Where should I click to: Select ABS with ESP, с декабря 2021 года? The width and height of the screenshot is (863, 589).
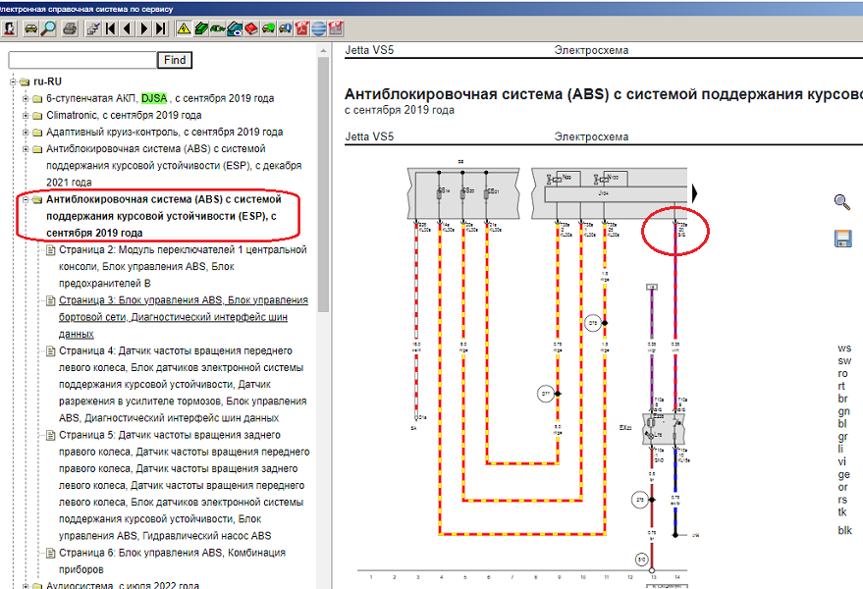pyautogui.click(x=174, y=166)
